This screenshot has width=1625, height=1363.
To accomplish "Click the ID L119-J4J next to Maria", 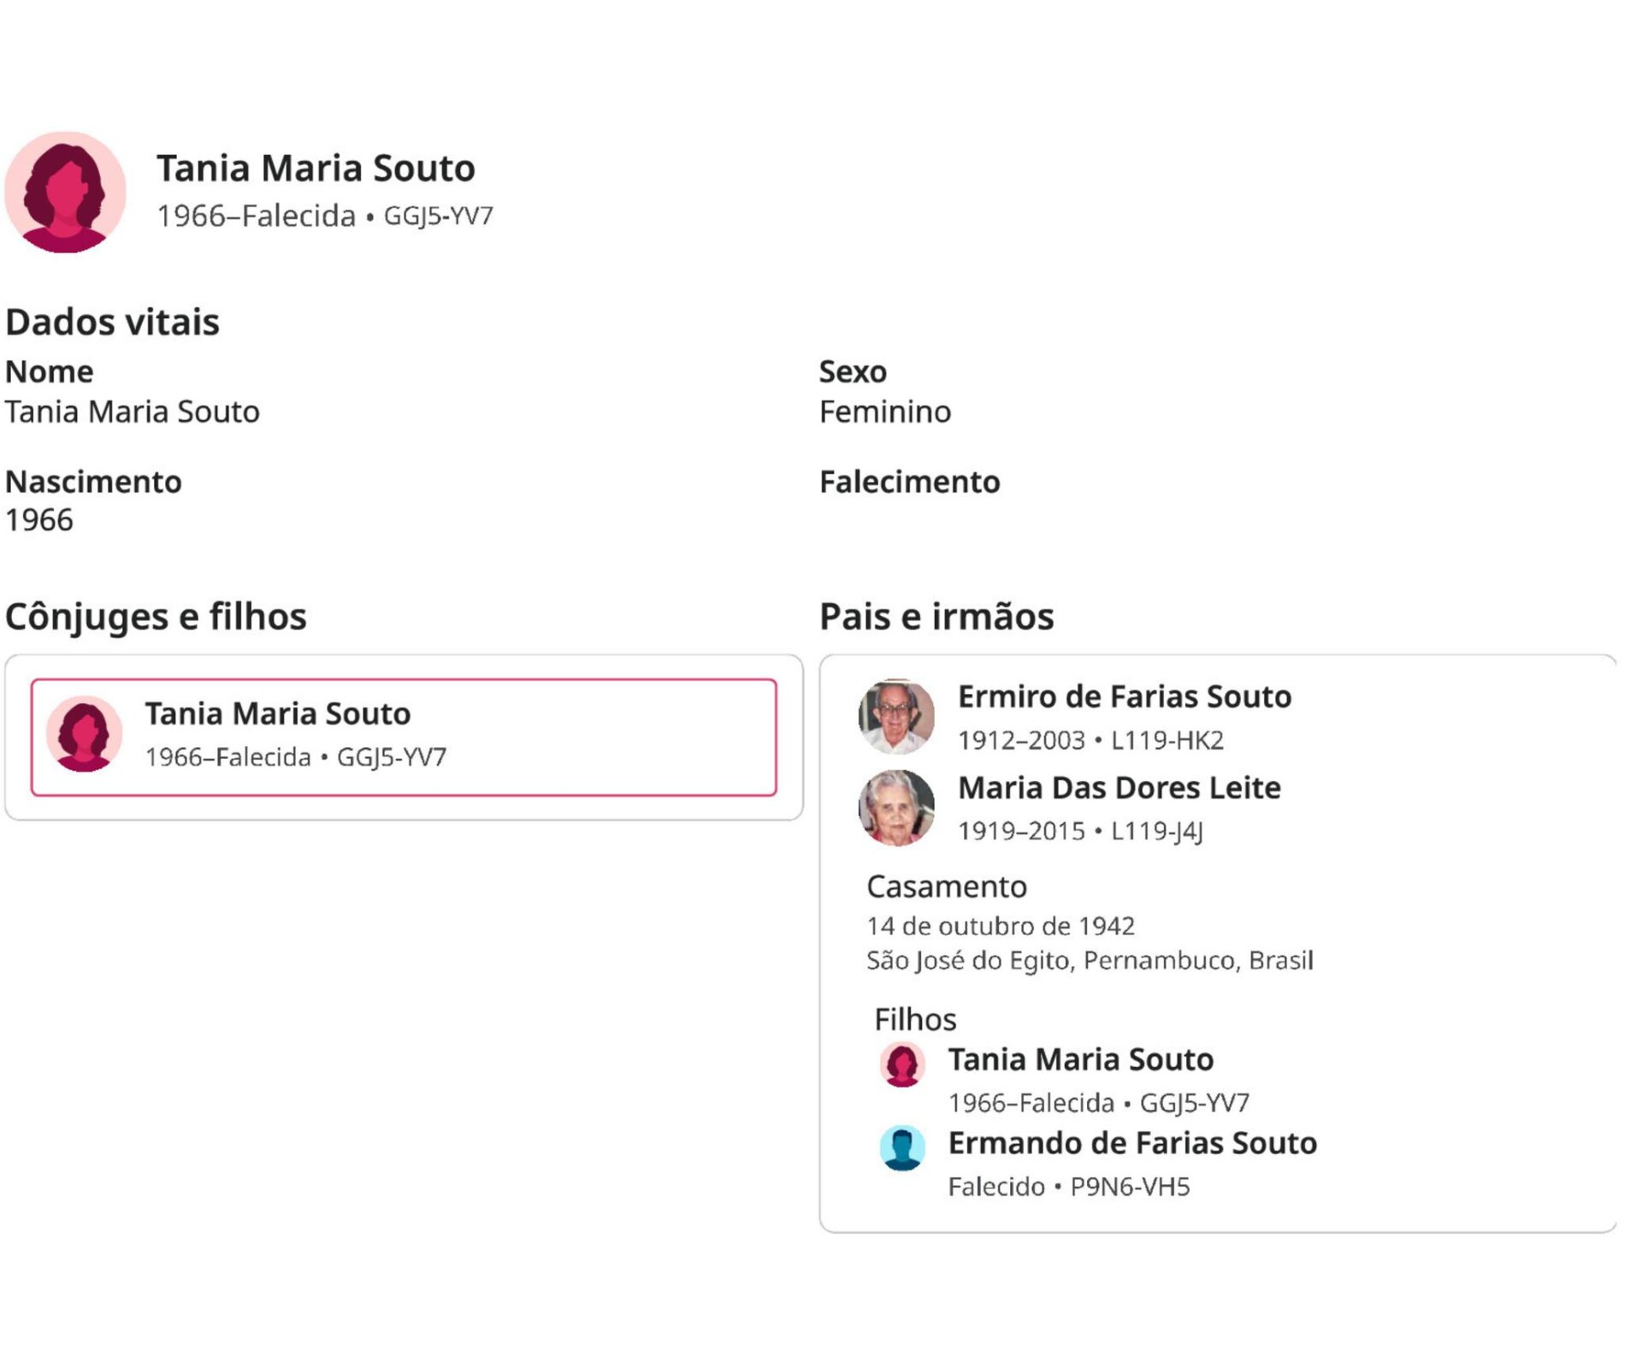I will (1156, 831).
